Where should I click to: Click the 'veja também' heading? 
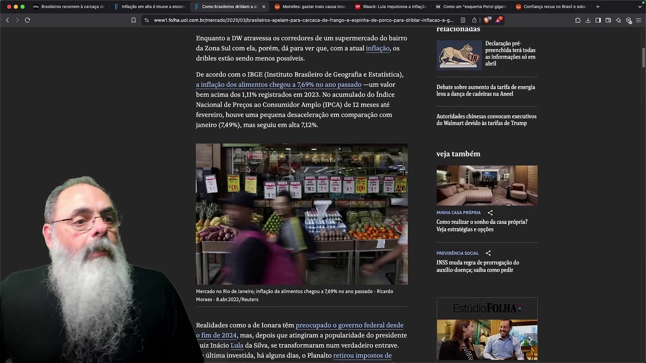458,154
